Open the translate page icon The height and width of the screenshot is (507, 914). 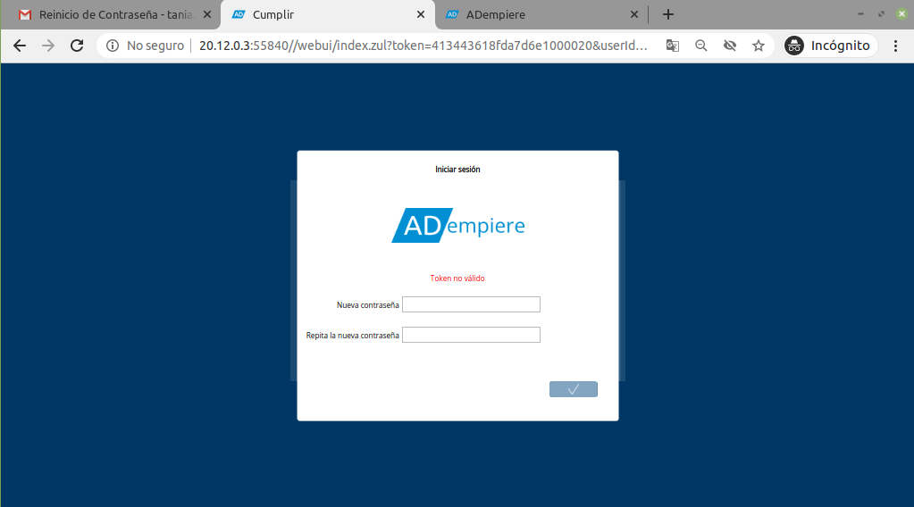tap(672, 46)
